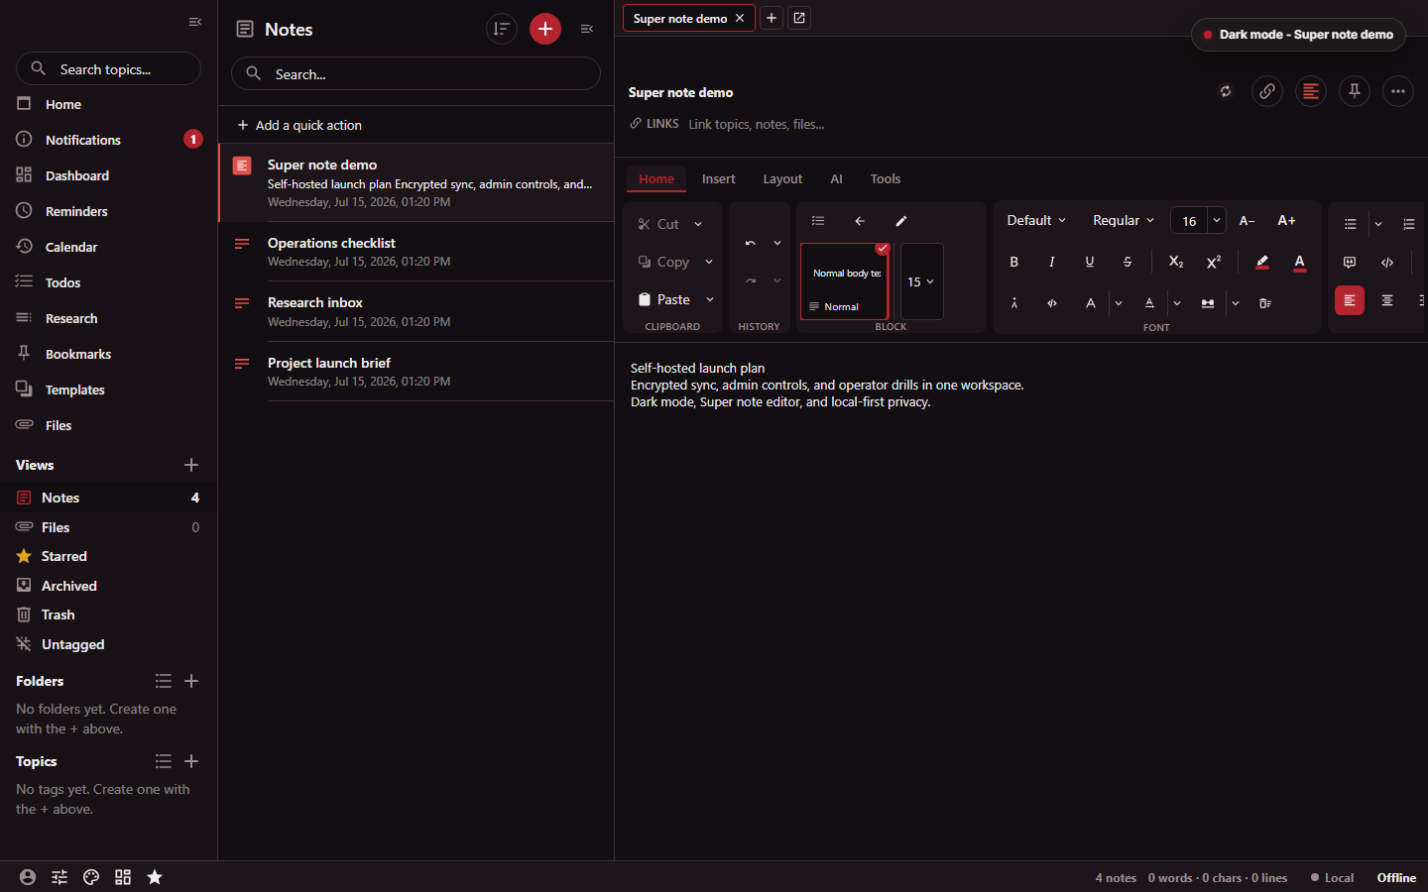Pick the text highlight color swatch
This screenshot has height=892, width=1428.
click(1261, 262)
